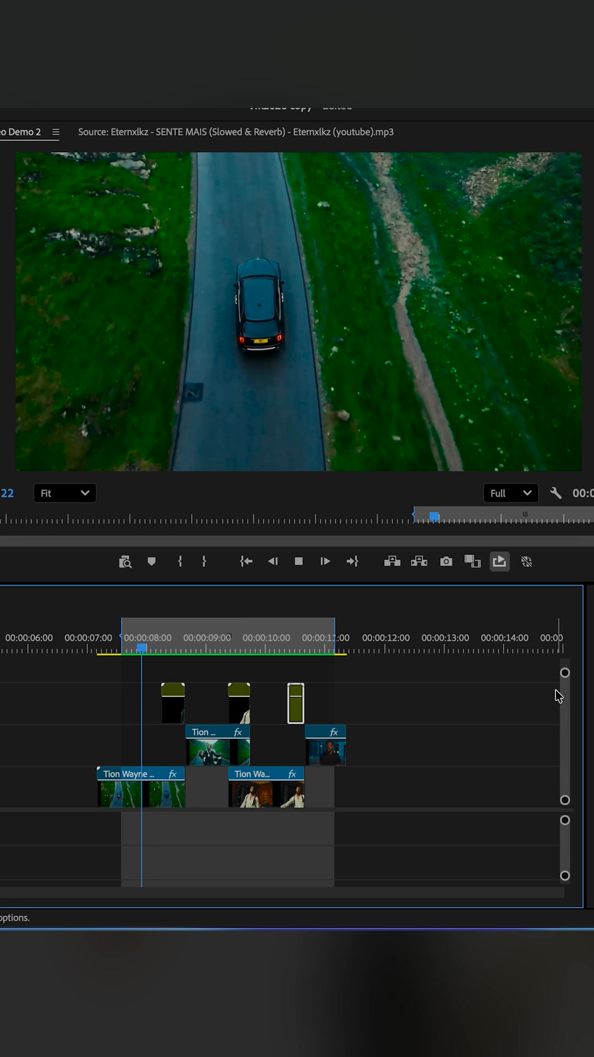The image size is (594, 1057).
Task: Switch to the Source: Eternxlkz SENTE MAIS tab
Action: click(x=236, y=132)
